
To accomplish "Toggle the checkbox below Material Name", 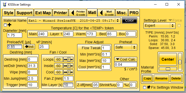I will [5, 25].
